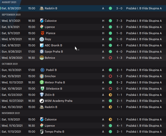Click the Podolí B round badge
The width and height of the screenshot is (166, 136).
(x=42, y=70)
